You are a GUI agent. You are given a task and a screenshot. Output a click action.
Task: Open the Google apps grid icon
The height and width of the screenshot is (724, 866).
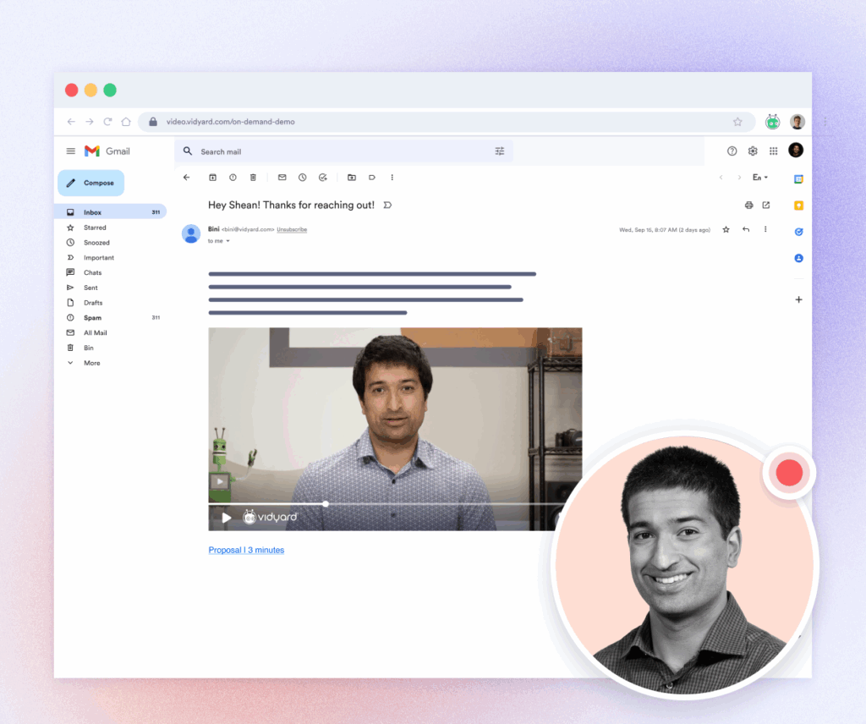[773, 151]
